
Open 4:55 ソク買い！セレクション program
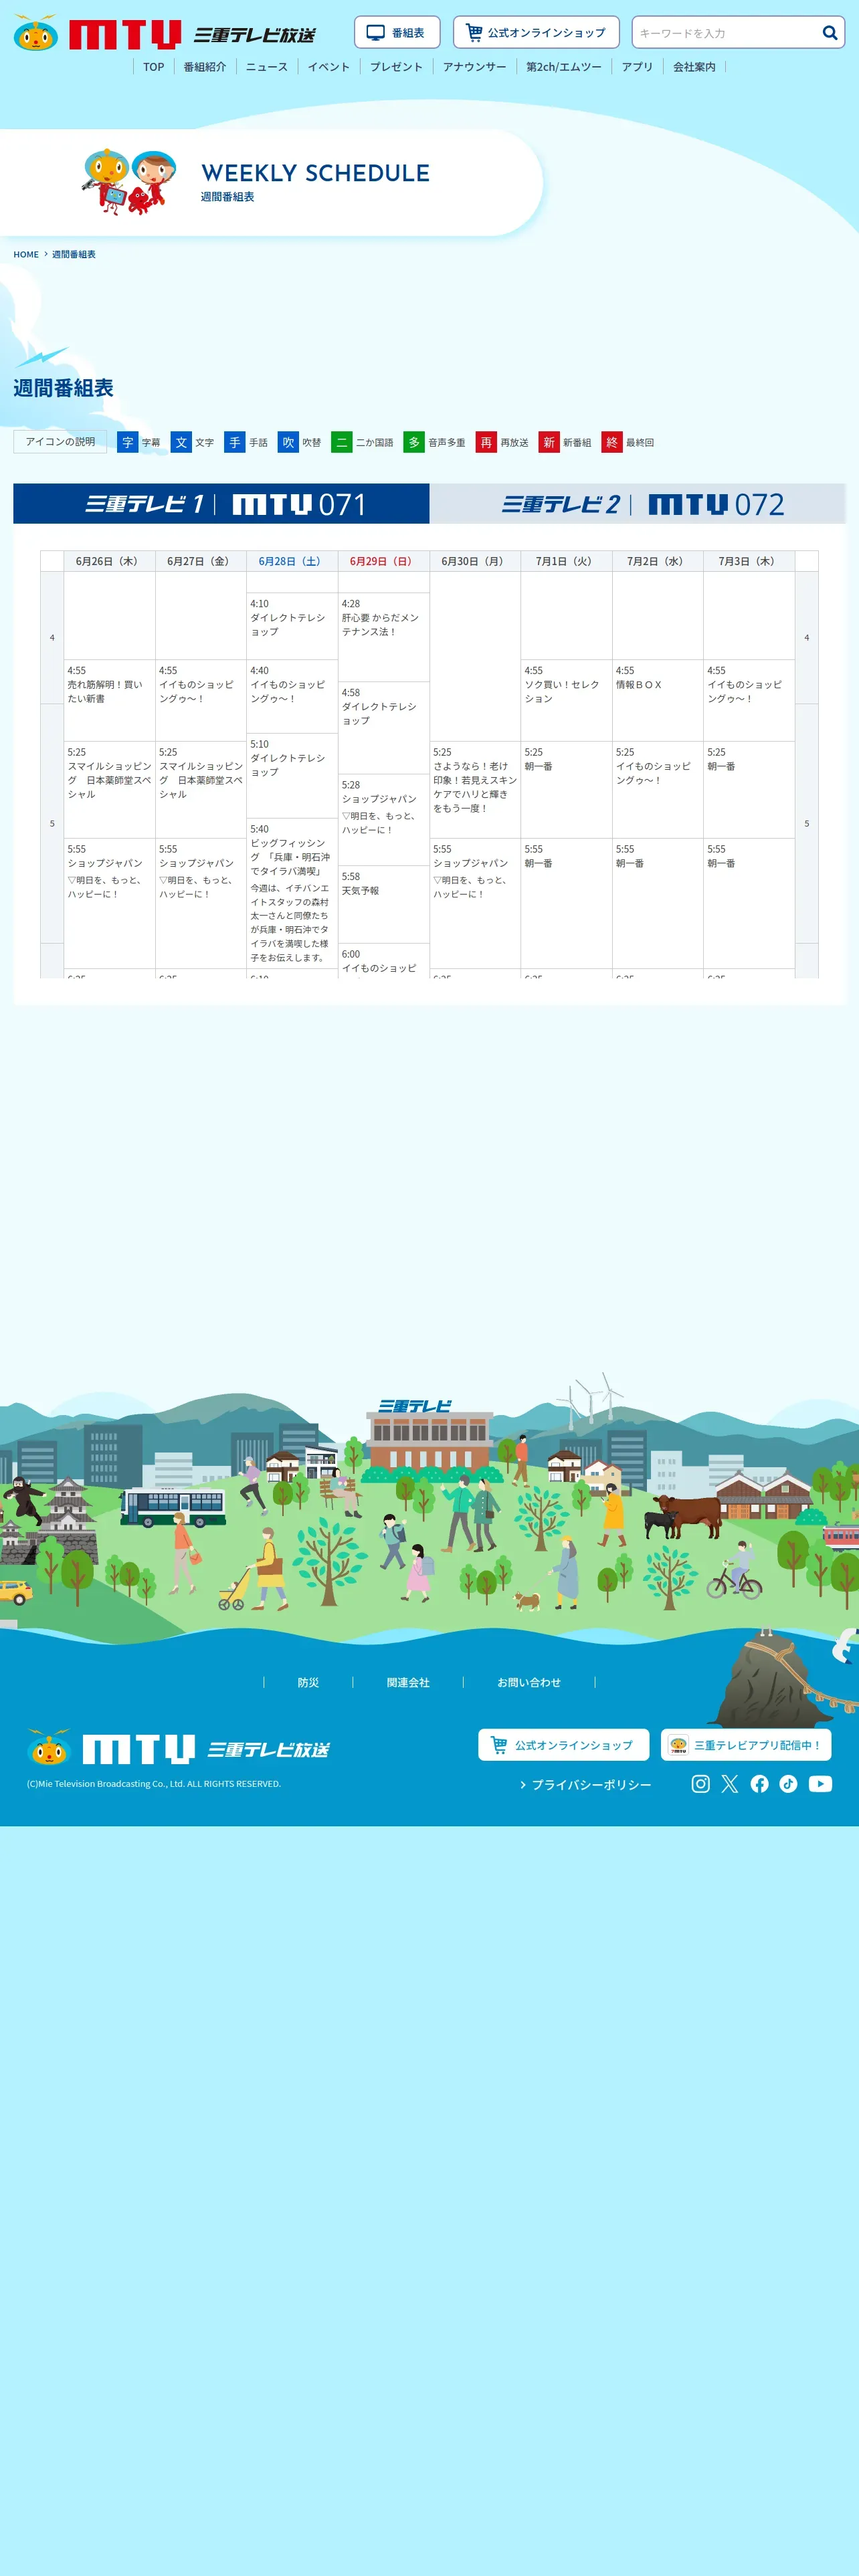coord(566,700)
